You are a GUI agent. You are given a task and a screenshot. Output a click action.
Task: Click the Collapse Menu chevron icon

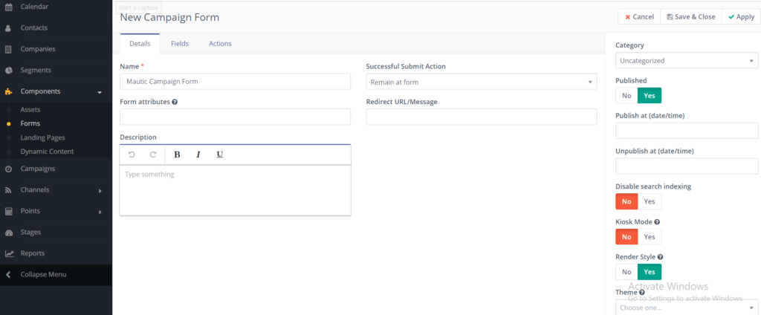click(7, 275)
